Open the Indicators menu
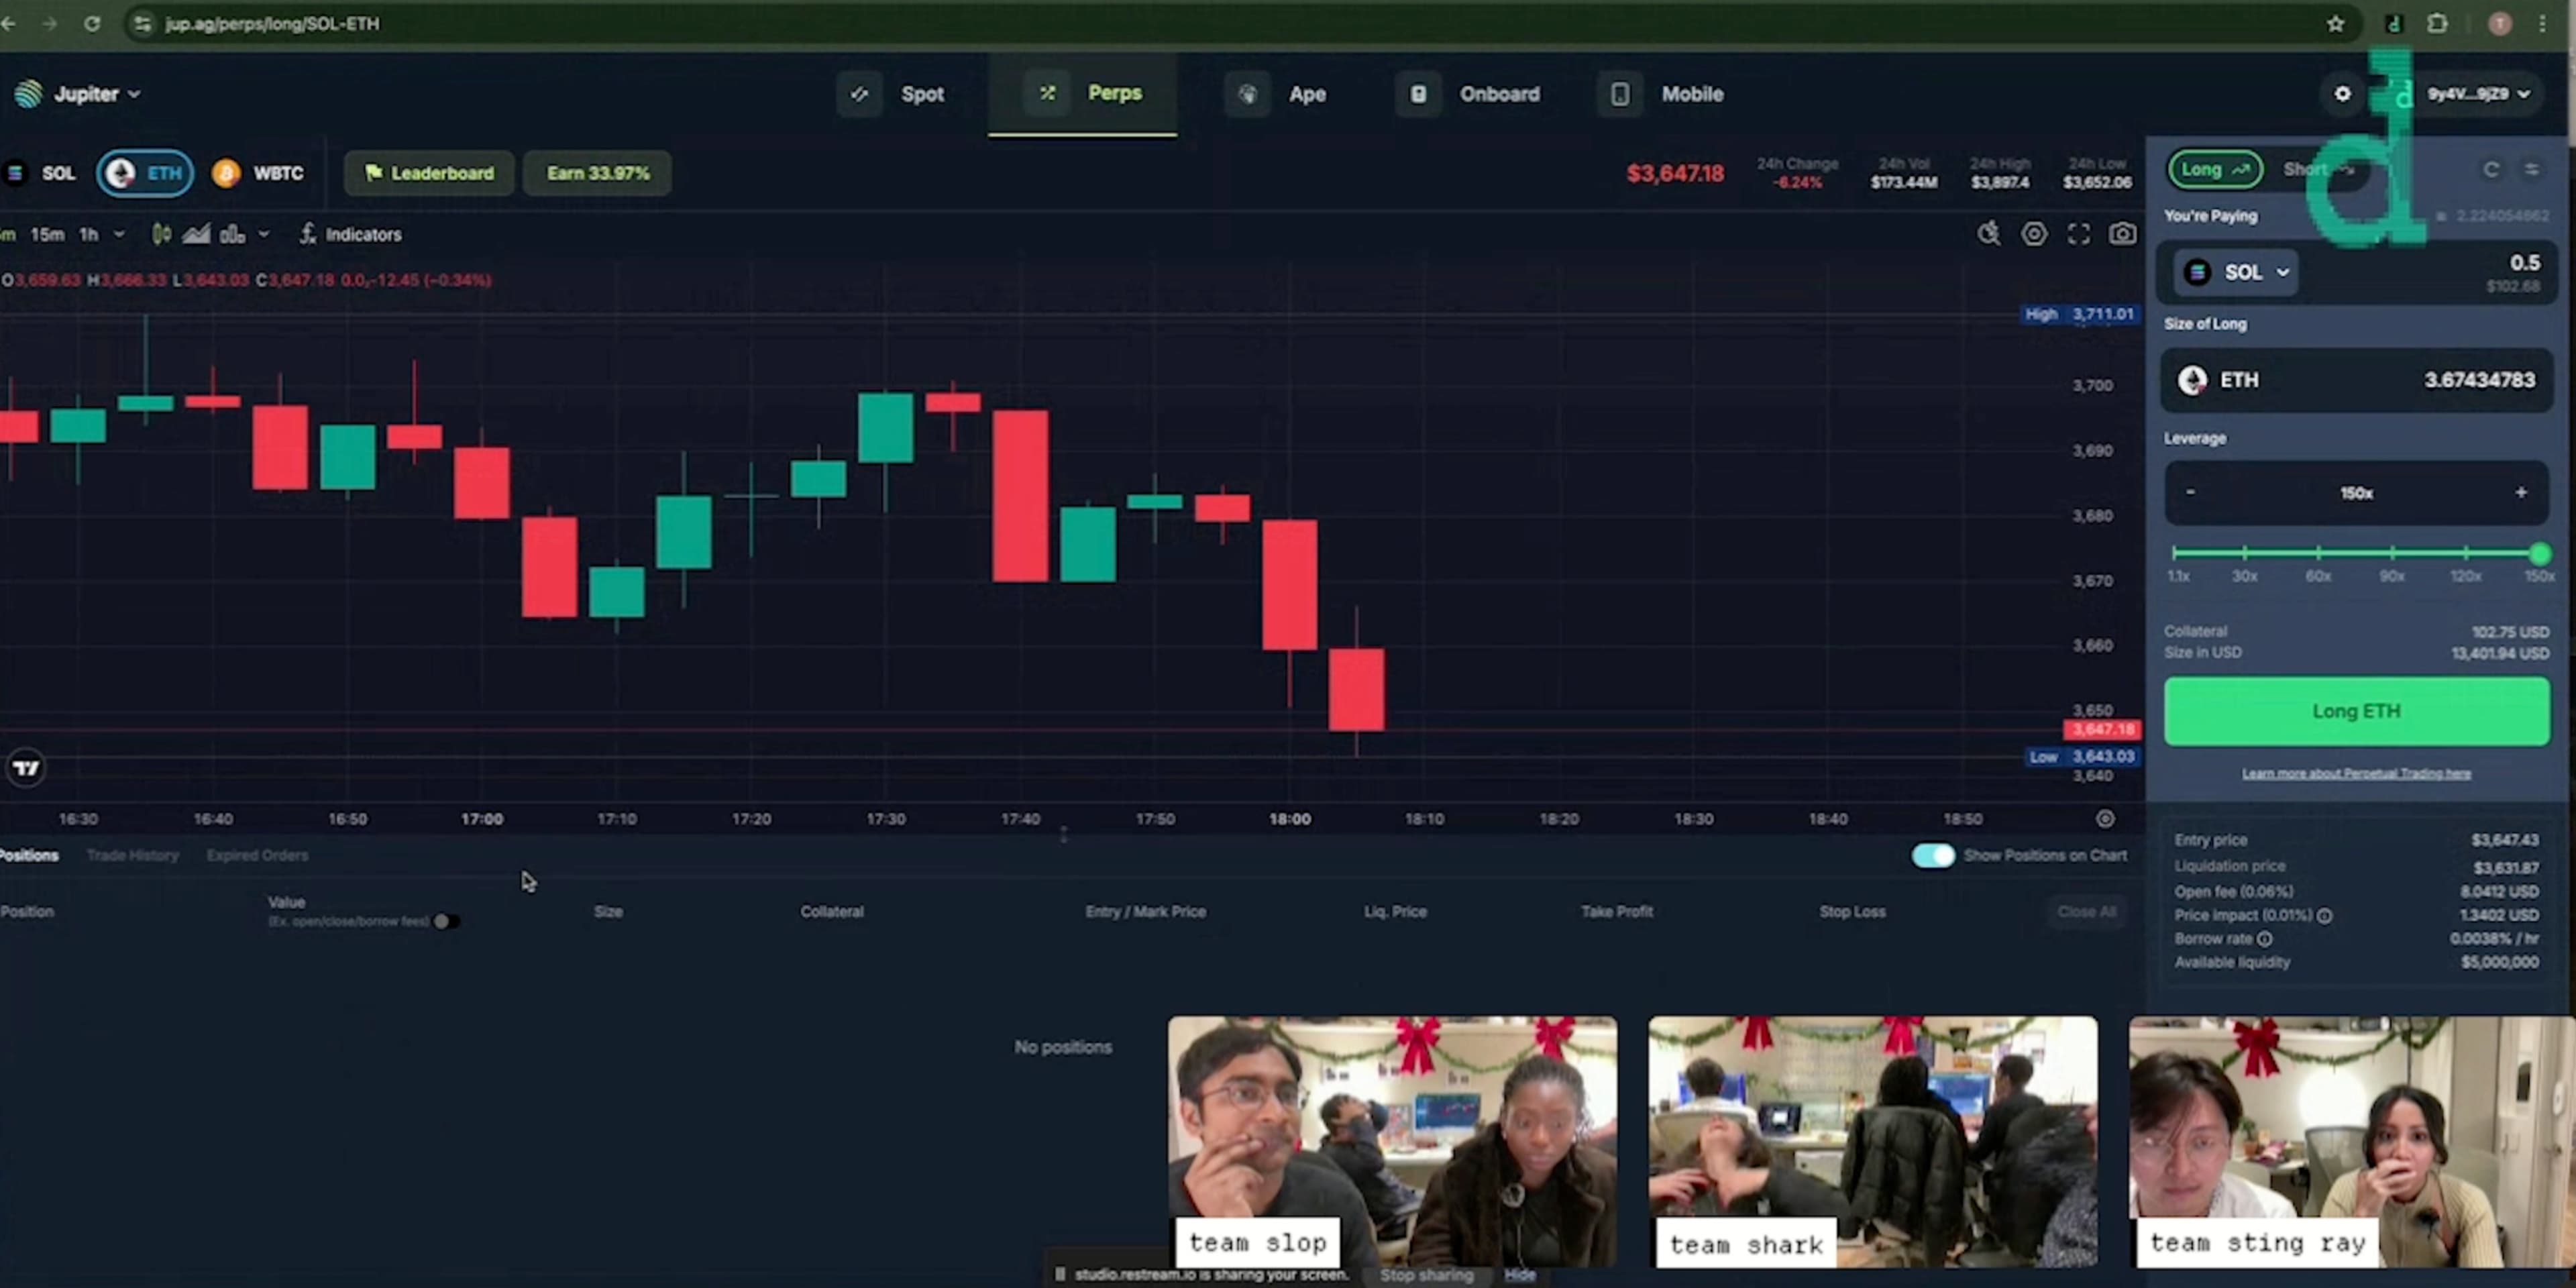Image resolution: width=2576 pixels, height=1288 pixels. [x=351, y=234]
